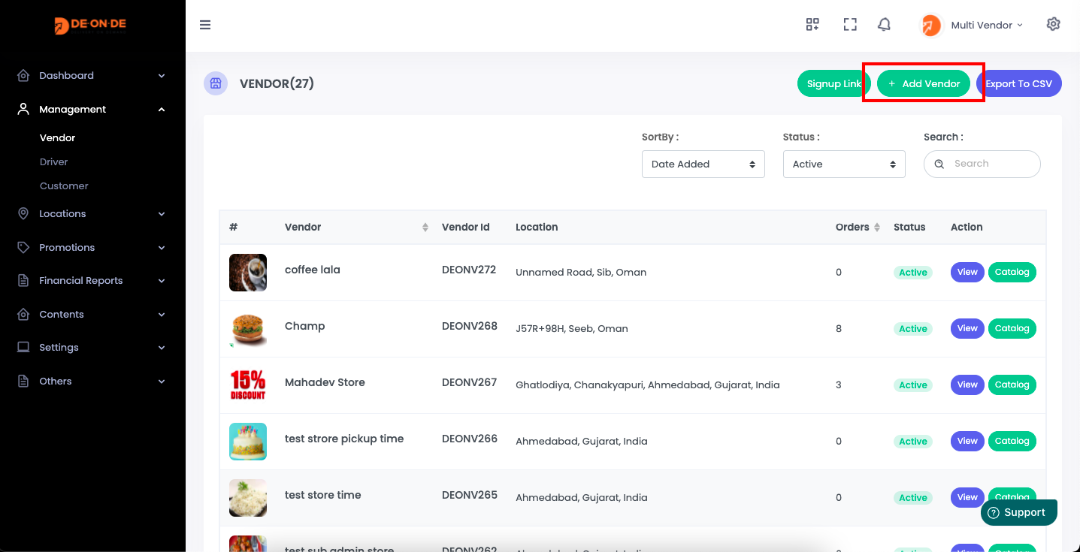Open the SortBy Date Added dropdown

[703, 164]
